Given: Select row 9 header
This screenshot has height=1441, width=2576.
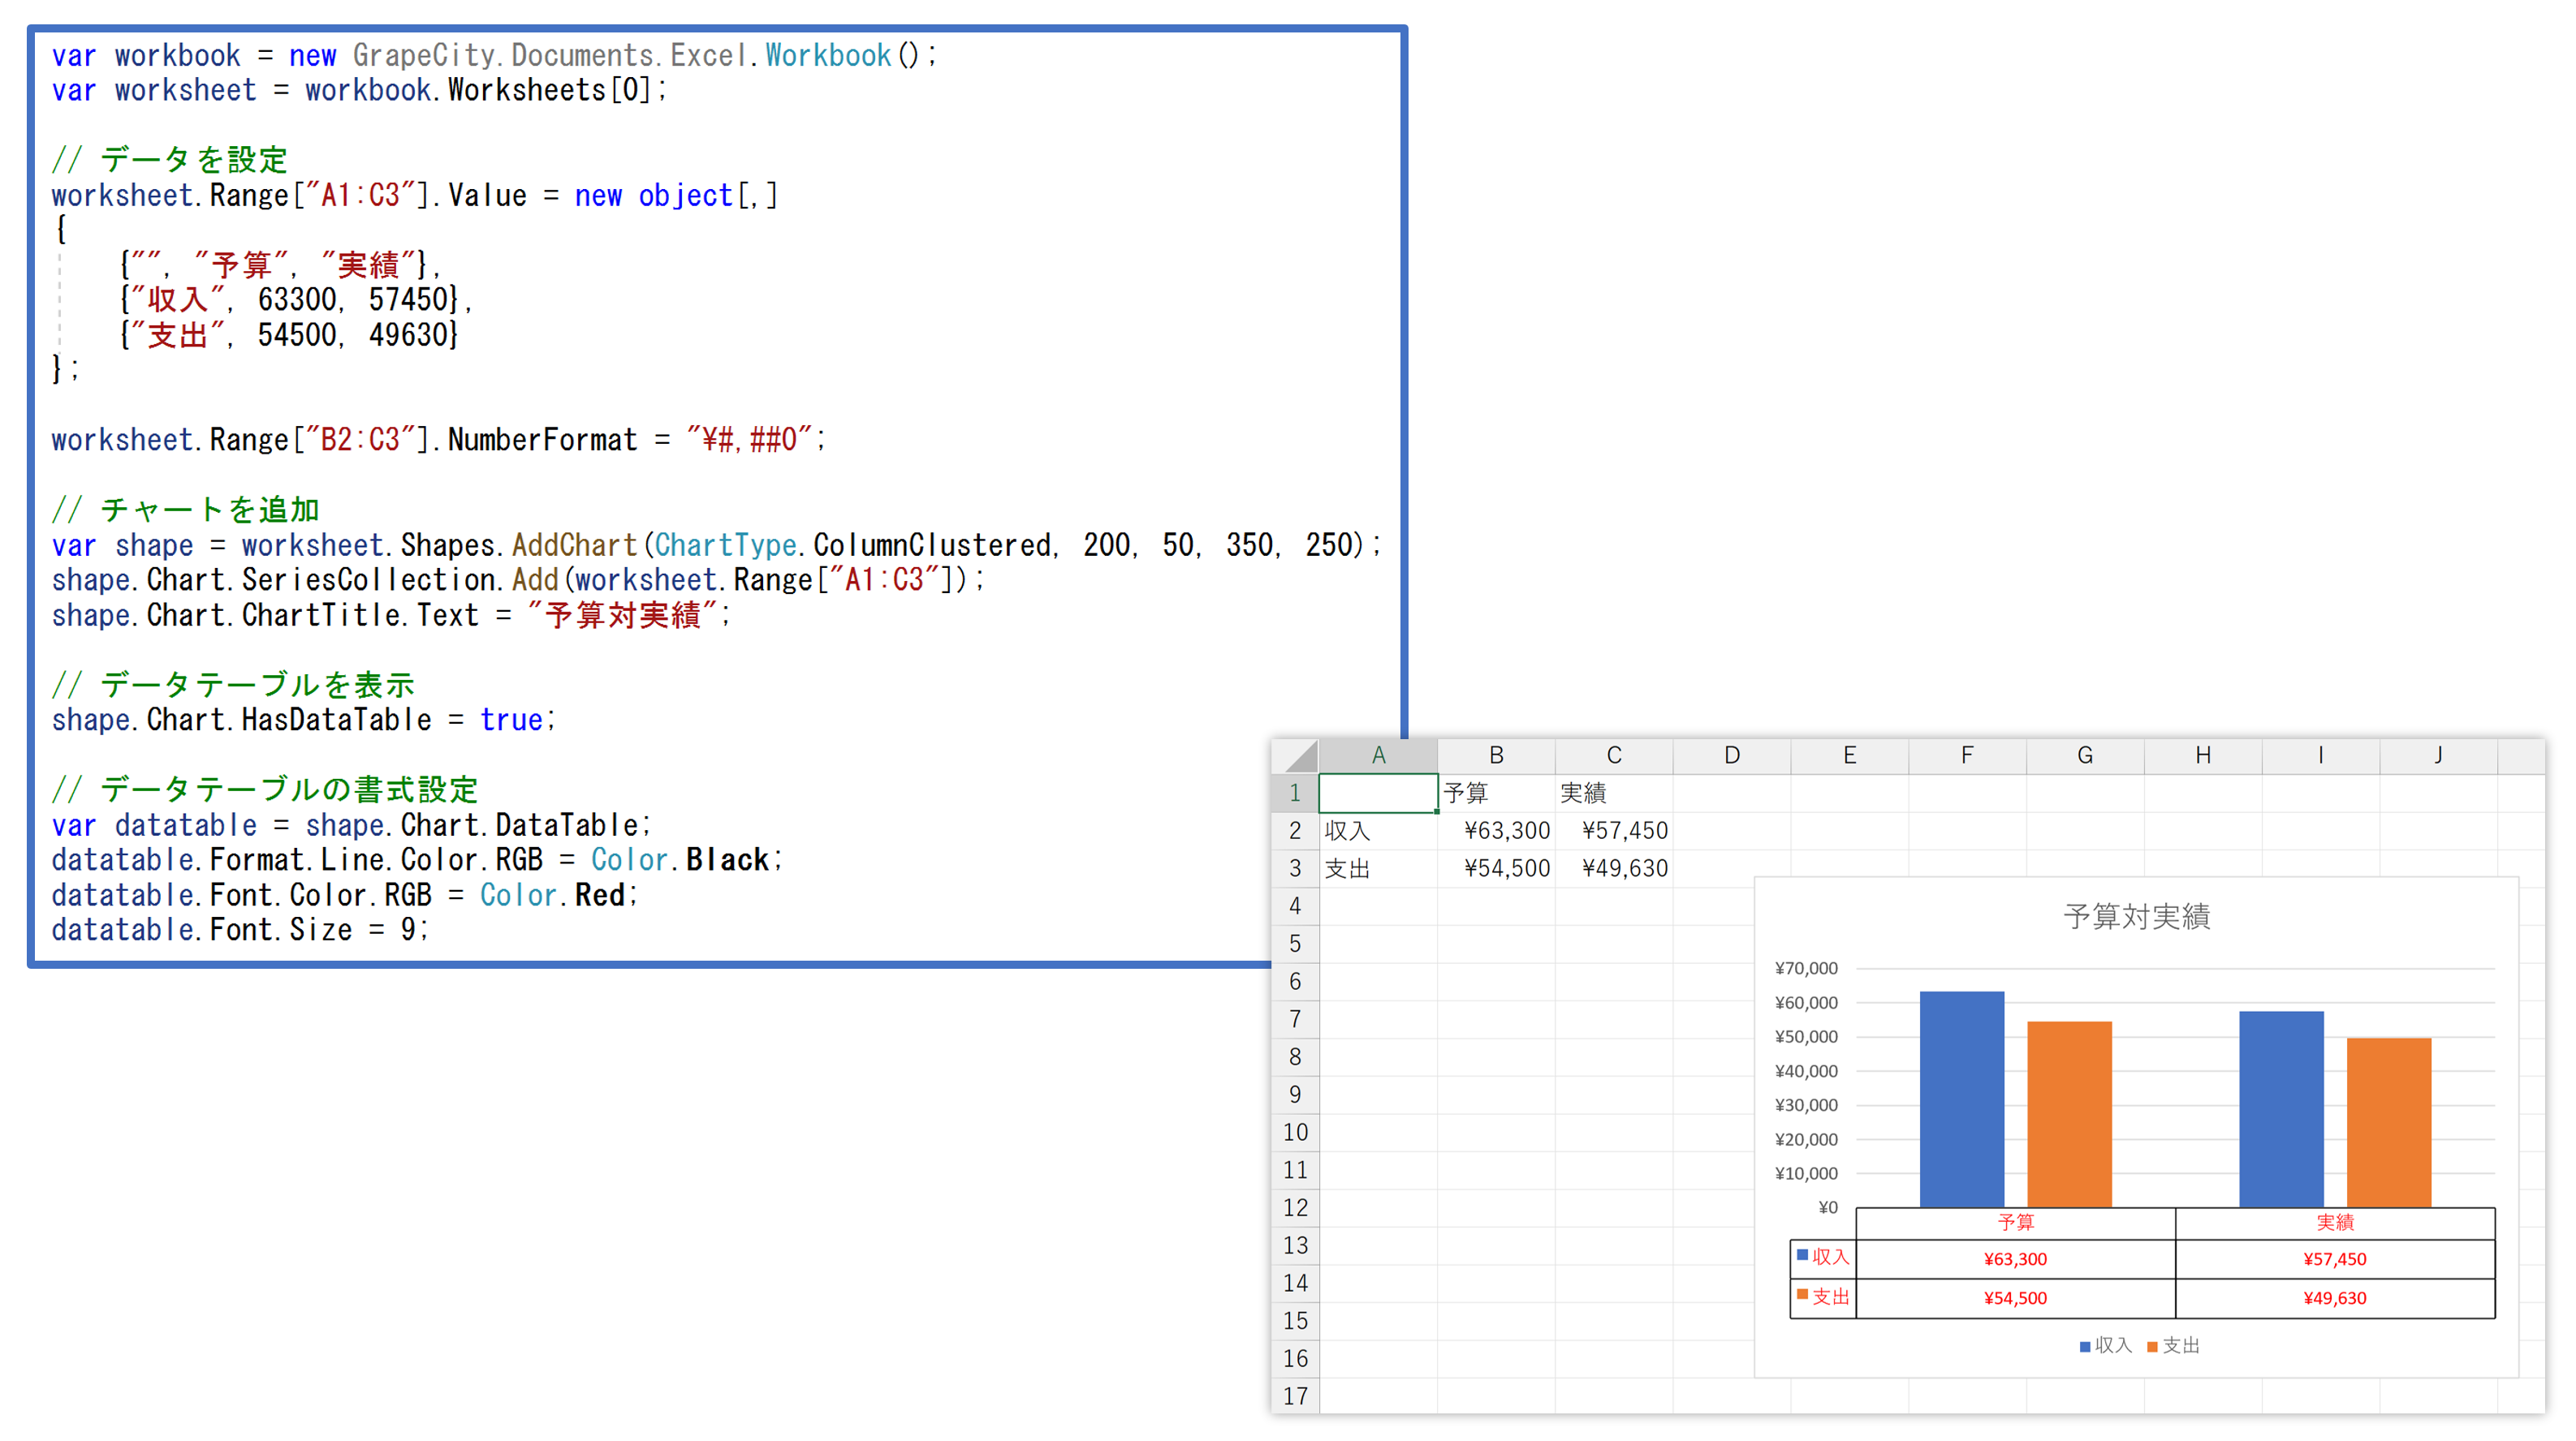Looking at the screenshot, I should (x=1295, y=1095).
